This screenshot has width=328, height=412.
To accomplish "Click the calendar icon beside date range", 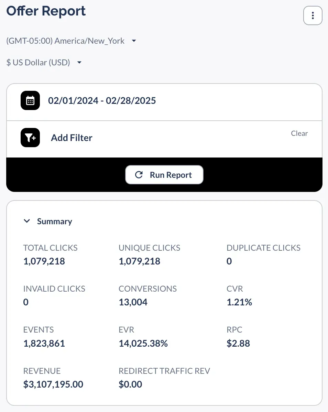I will click(30, 100).
